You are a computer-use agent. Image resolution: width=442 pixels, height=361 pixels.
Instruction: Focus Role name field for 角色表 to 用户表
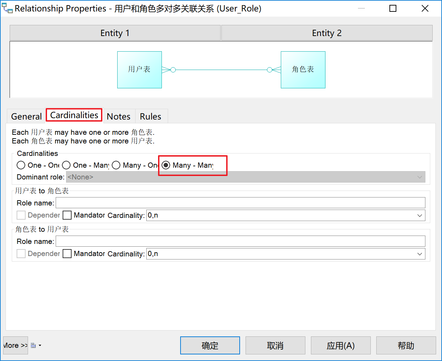coord(240,241)
